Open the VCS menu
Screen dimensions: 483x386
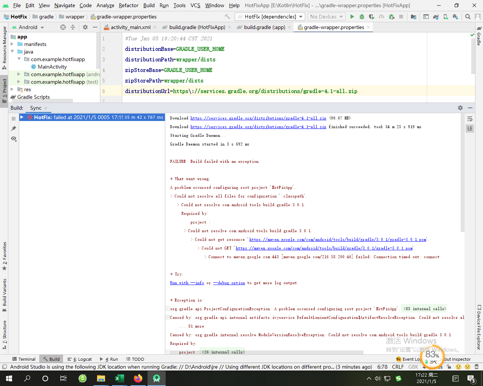tap(195, 5)
